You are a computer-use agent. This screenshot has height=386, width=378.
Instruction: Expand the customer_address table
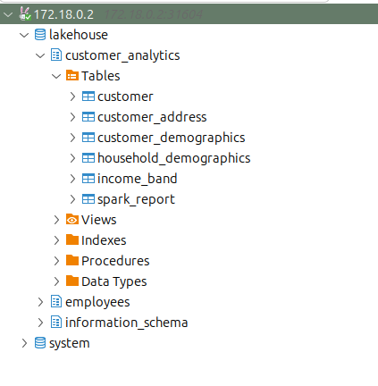(72, 117)
